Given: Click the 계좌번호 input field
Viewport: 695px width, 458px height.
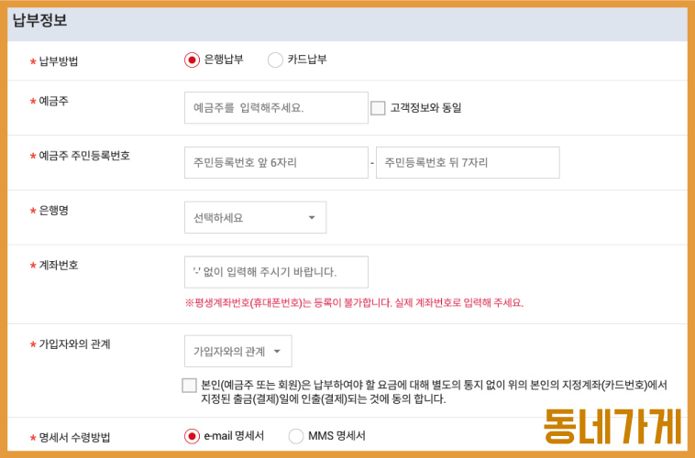Looking at the screenshot, I should coord(276,272).
